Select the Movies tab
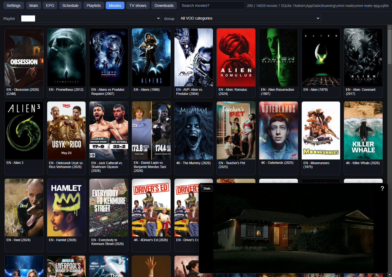The image size is (392, 277). pos(115,6)
